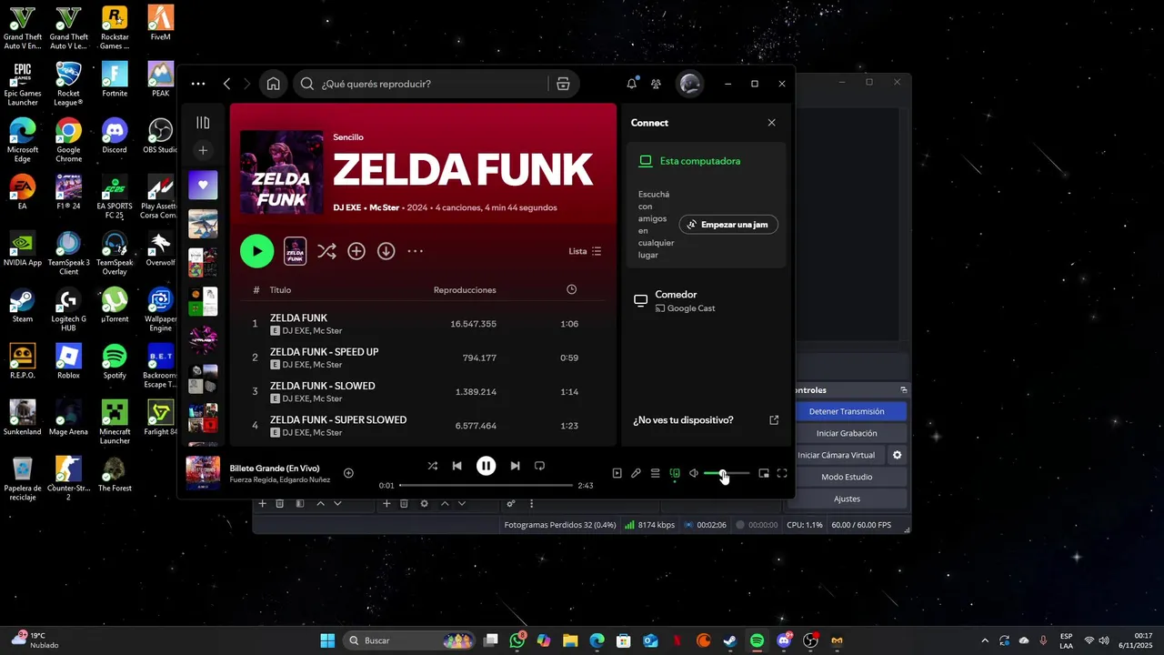Open Spotify three-dot main menu
The height and width of the screenshot is (655, 1164).
(x=198, y=84)
